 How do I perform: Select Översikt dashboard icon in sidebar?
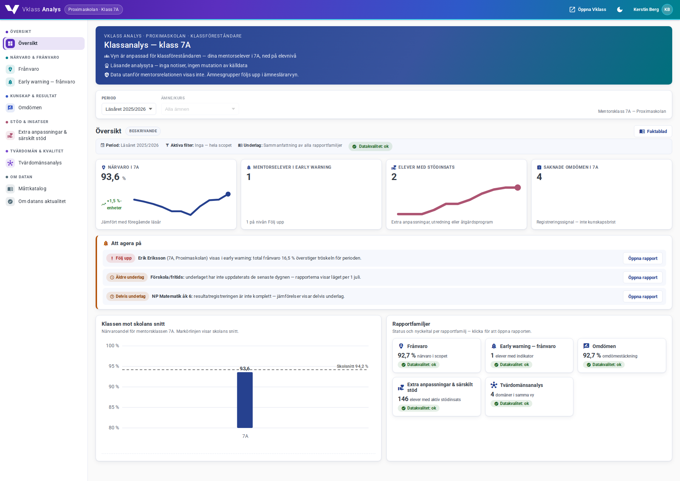(x=10, y=44)
